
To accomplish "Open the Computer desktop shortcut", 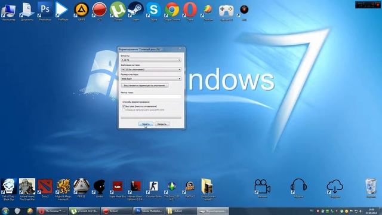I will point(9,11).
